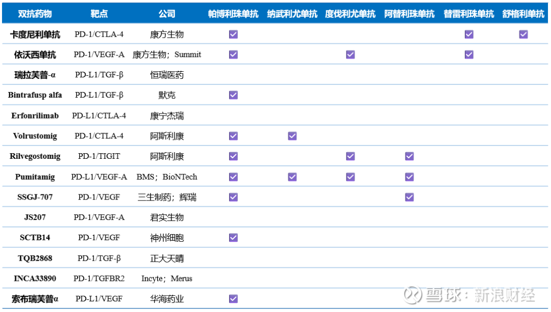The image size is (551, 312).
Task: Toggle Pumitamig checkbox under 纳武利尤单抗
Action: (x=292, y=177)
